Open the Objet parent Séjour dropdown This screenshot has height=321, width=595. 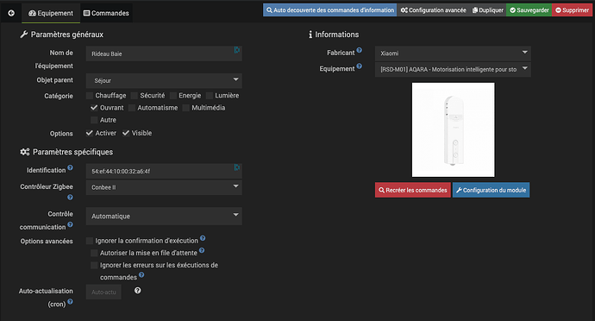[x=164, y=80]
